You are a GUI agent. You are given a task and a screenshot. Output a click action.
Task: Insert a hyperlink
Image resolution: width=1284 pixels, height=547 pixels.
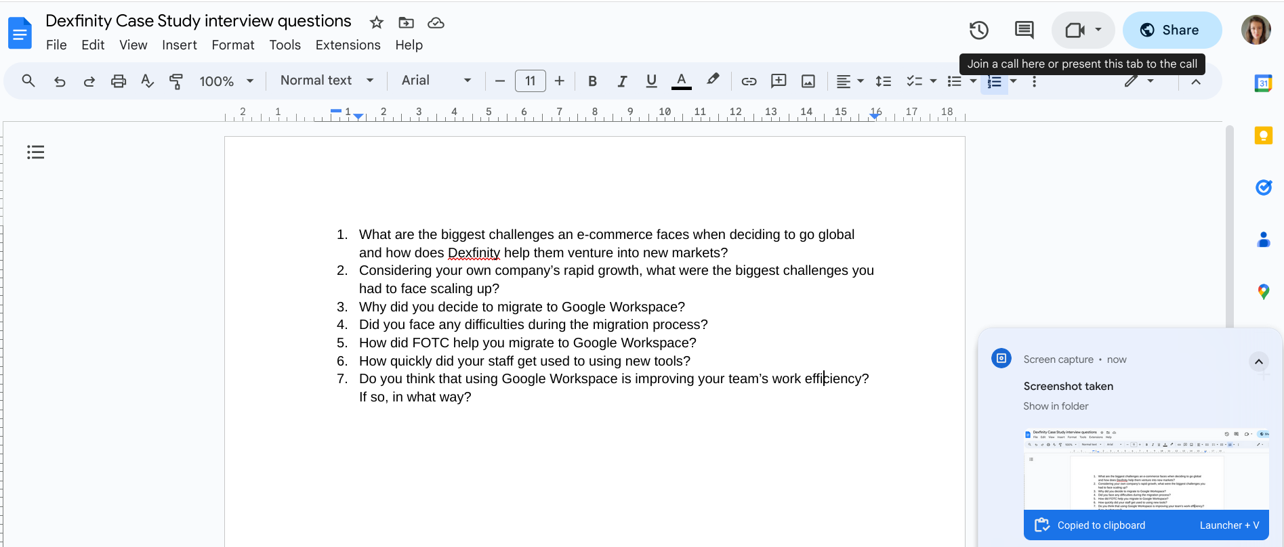749,81
